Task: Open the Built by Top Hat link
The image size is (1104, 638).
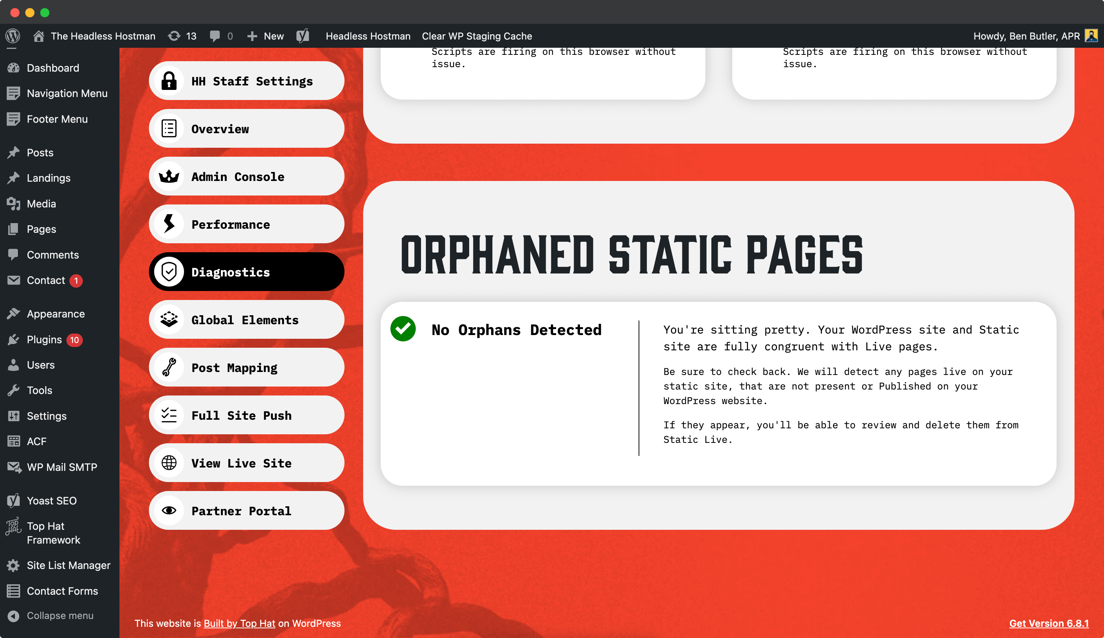Action: tap(239, 623)
